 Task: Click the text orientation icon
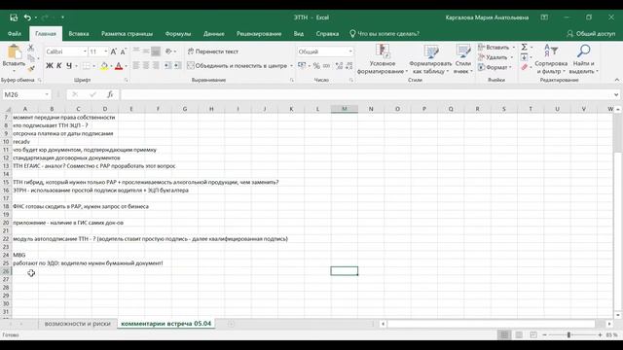coord(168,52)
